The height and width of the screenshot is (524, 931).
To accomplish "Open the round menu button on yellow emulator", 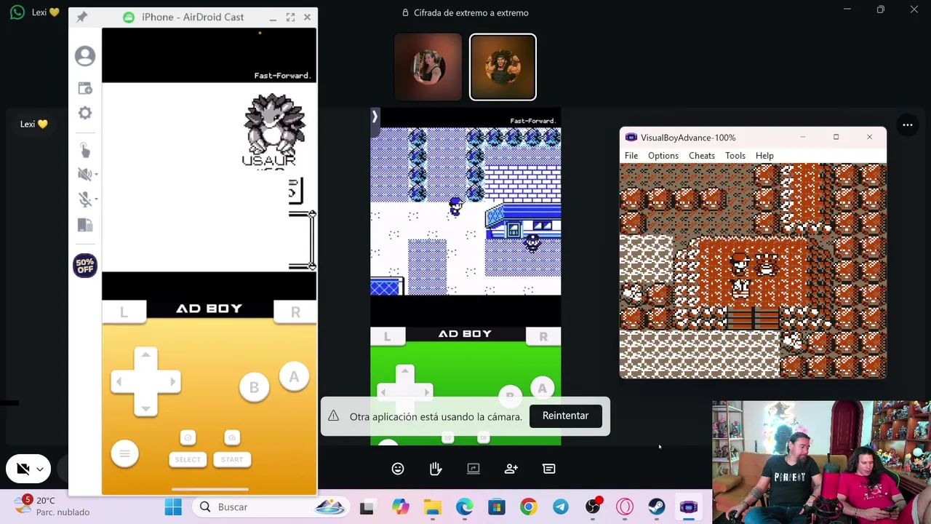I will [x=124, y=454].
